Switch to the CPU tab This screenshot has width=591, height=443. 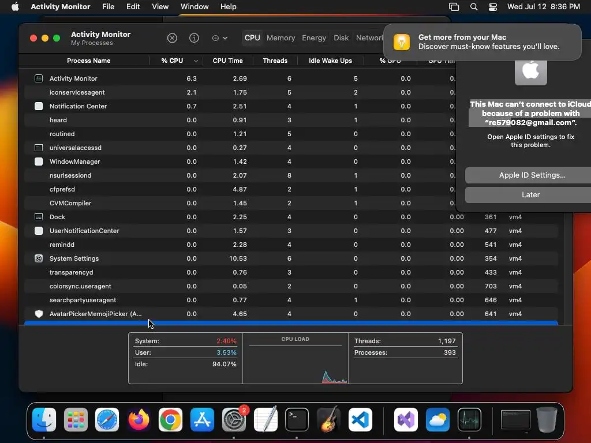[x=252, y=38]
